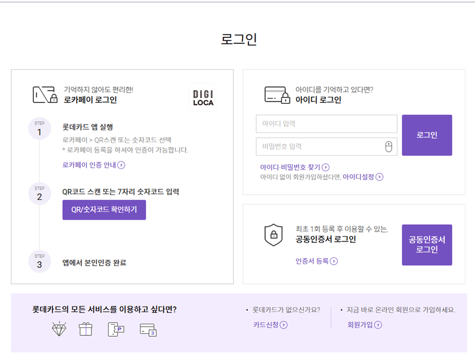Click the purple 로그인 button
The height and width of the screenshot is (357, 475).
[x=427, y=135]
